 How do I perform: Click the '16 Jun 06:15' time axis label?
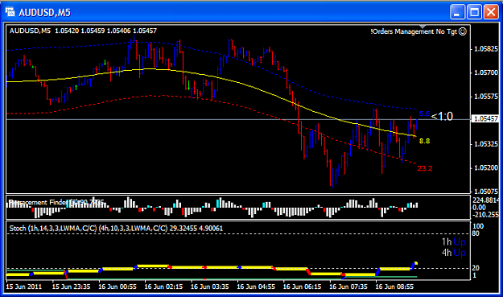(x=302, y=287)
